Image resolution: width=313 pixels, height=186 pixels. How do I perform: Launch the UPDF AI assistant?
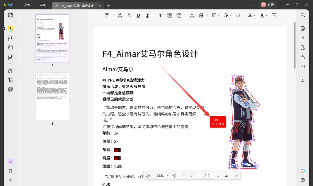[303, 171]
